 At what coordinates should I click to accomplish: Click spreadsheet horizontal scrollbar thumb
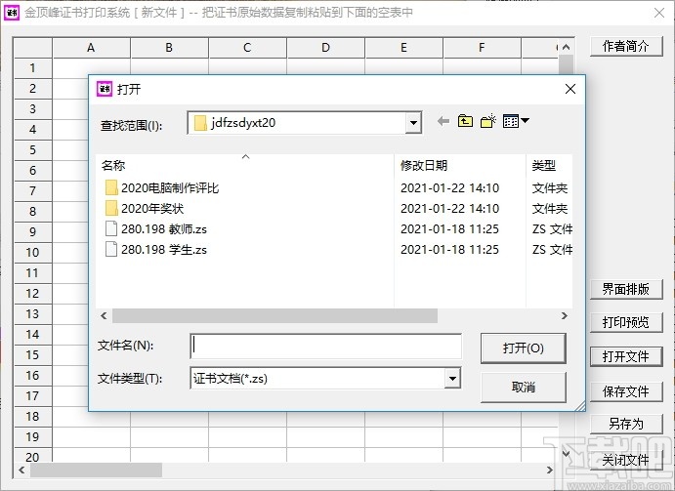[x=96, y=470]
